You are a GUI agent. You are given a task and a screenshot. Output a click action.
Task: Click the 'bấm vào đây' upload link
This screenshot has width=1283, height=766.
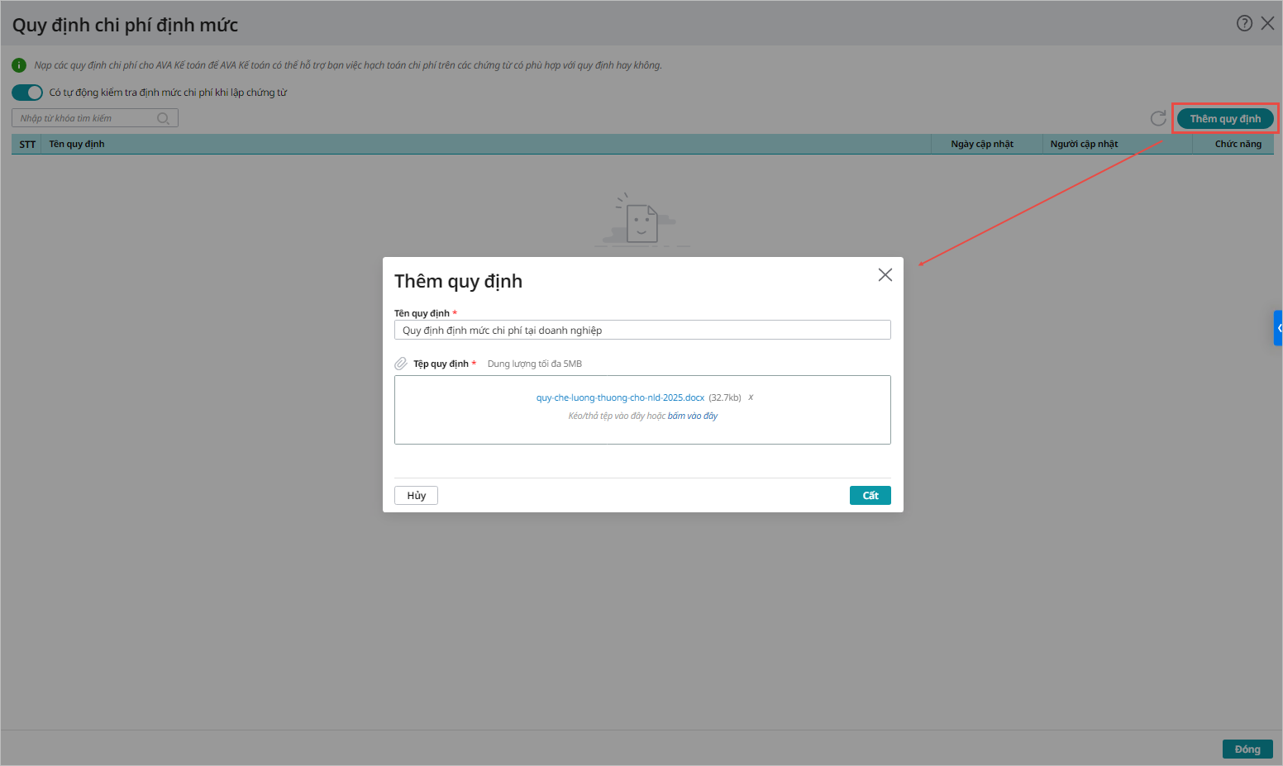point(693,416)
